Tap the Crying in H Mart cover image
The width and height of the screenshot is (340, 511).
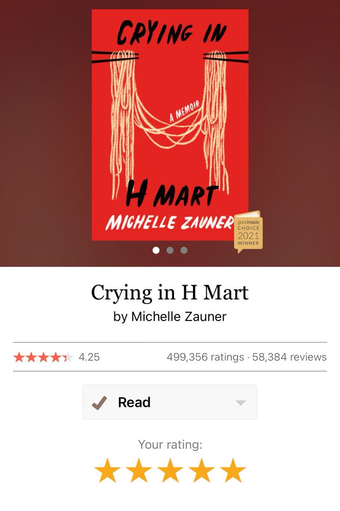170,125
